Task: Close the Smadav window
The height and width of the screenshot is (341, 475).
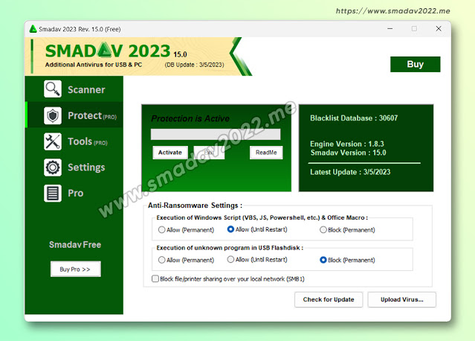Action: click(x=439, y=28)
